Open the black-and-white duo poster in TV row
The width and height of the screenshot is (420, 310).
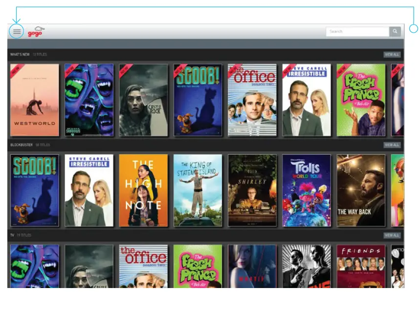(x=307, y=267)
